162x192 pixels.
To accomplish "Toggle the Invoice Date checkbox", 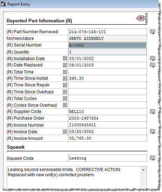I will [x=65, y=132].
